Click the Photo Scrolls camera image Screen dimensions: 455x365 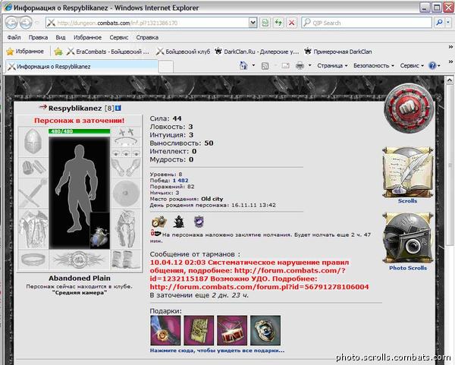tap(408, 238)
